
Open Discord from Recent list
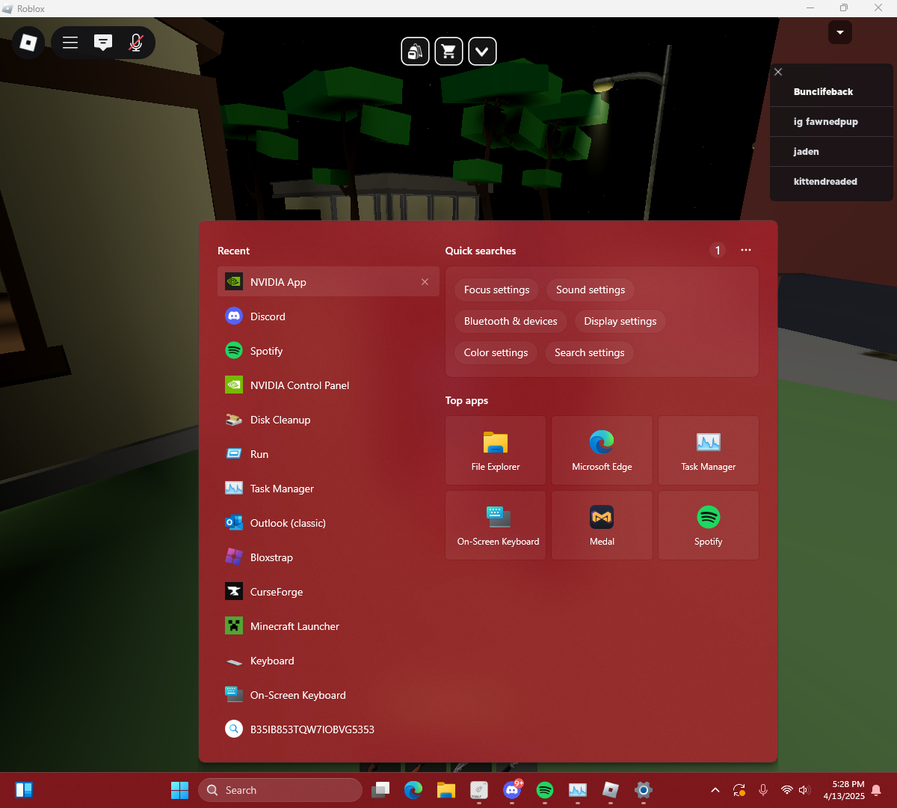click(x=328, y=316)
